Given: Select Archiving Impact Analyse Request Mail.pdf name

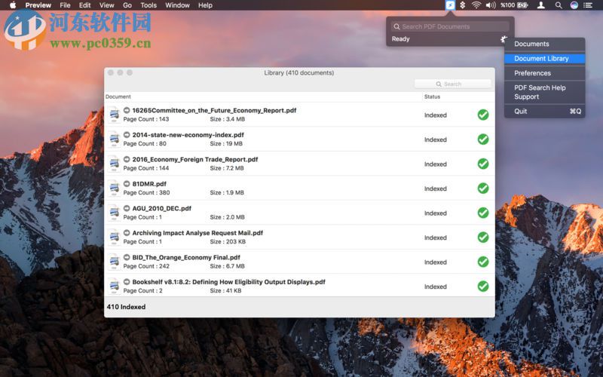Looking at the screenshot, I should (197, 233).
